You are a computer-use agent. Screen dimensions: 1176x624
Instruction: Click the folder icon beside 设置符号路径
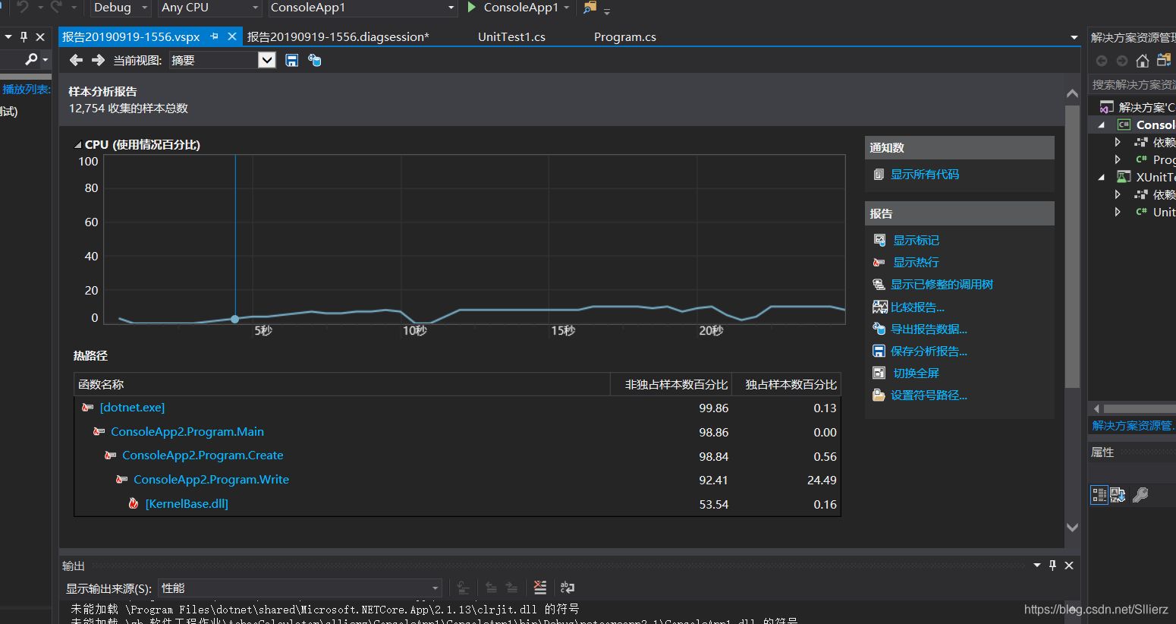879,395
